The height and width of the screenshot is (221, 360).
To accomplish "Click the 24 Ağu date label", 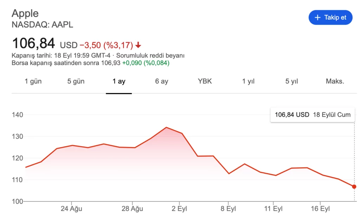I will pos(71,209).
